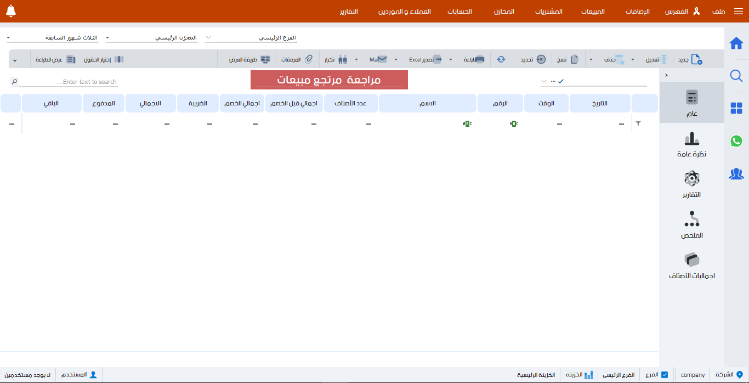Print the list via the طباعة icon
The height and width of the screenshot is (383, 749).
click(x=479, y=59)
